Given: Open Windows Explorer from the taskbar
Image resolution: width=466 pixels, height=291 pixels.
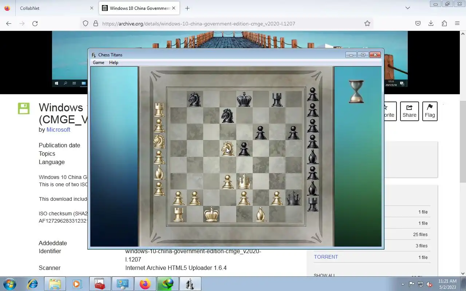Looking at the screenshot, I should click(55, 284).
